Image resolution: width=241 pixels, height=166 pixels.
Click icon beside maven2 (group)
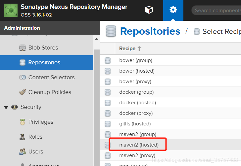tap(108, 135)
